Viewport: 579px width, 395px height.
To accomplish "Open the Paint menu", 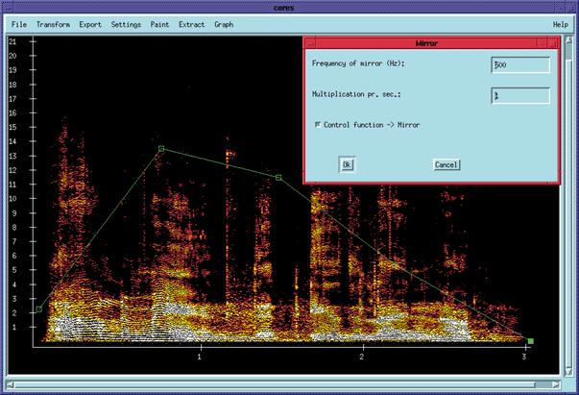I will [x=159, y=24].
